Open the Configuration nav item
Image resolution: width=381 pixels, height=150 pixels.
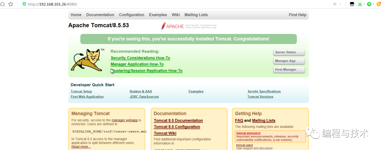coord(132,15)
